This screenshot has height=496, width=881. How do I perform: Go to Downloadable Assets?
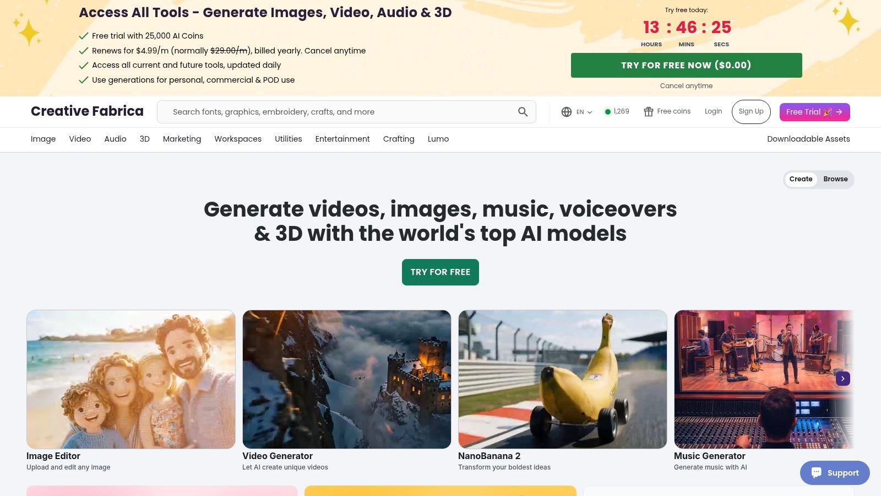808,139
